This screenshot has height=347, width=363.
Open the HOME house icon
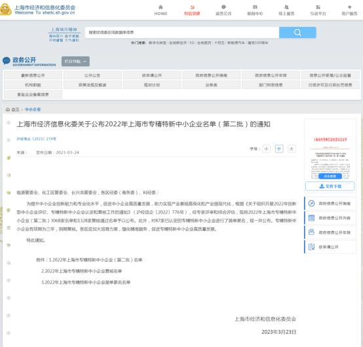[x=161, y=7]
